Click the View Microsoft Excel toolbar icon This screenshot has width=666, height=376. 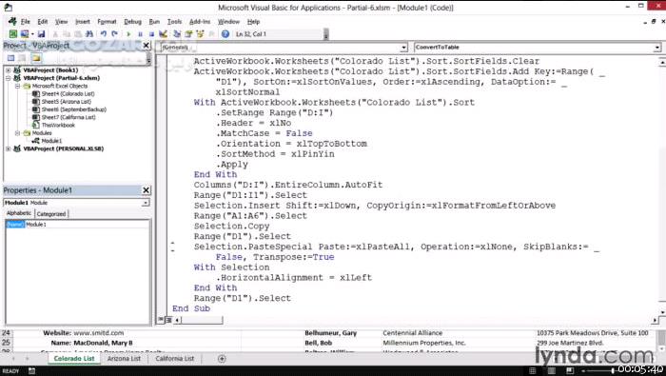point(13,34)
